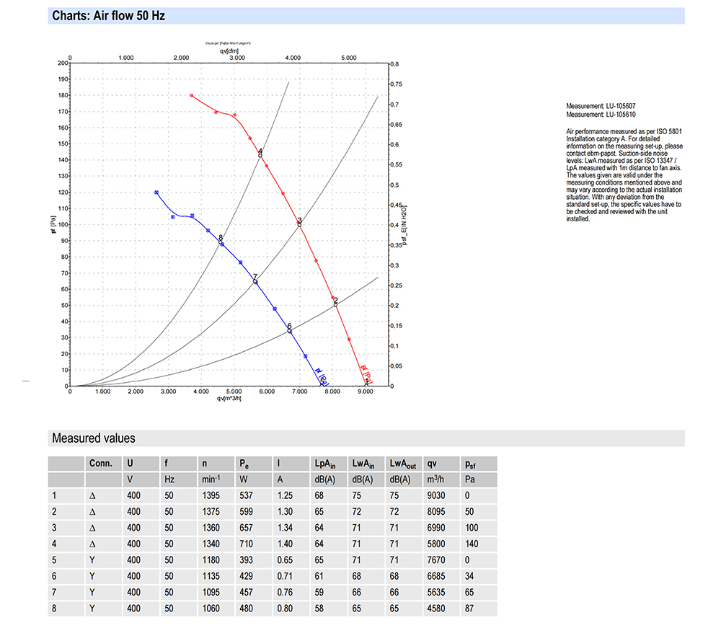Select operating point 8 on the blue curve
The image size is (721, 628).
click(x=221, y=242)
